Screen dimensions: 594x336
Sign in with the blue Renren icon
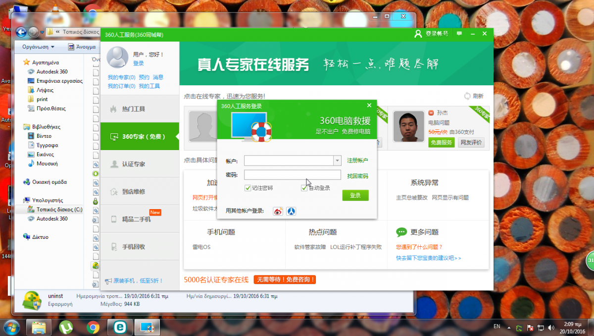(292, 211)
